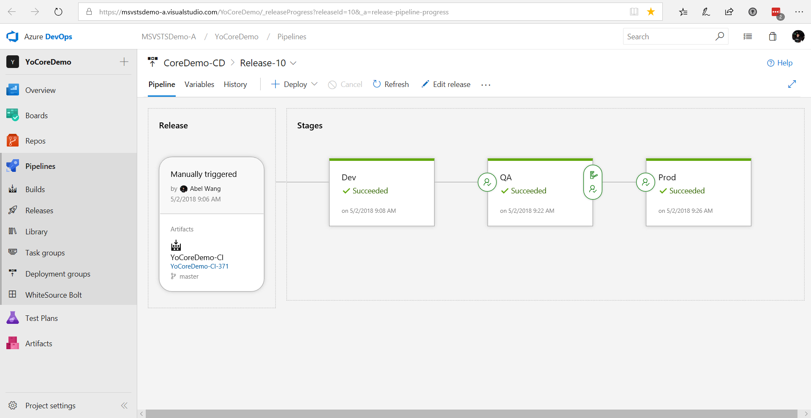Click the browser back arrow

(x=12, y=12)
